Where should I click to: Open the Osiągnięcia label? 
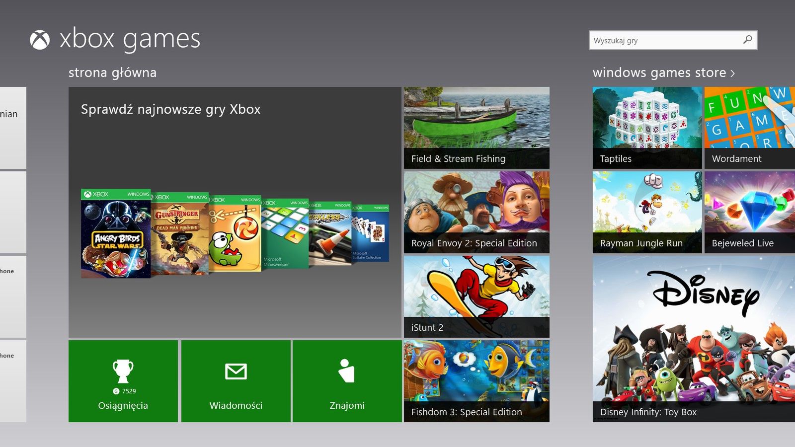[123, 406]
